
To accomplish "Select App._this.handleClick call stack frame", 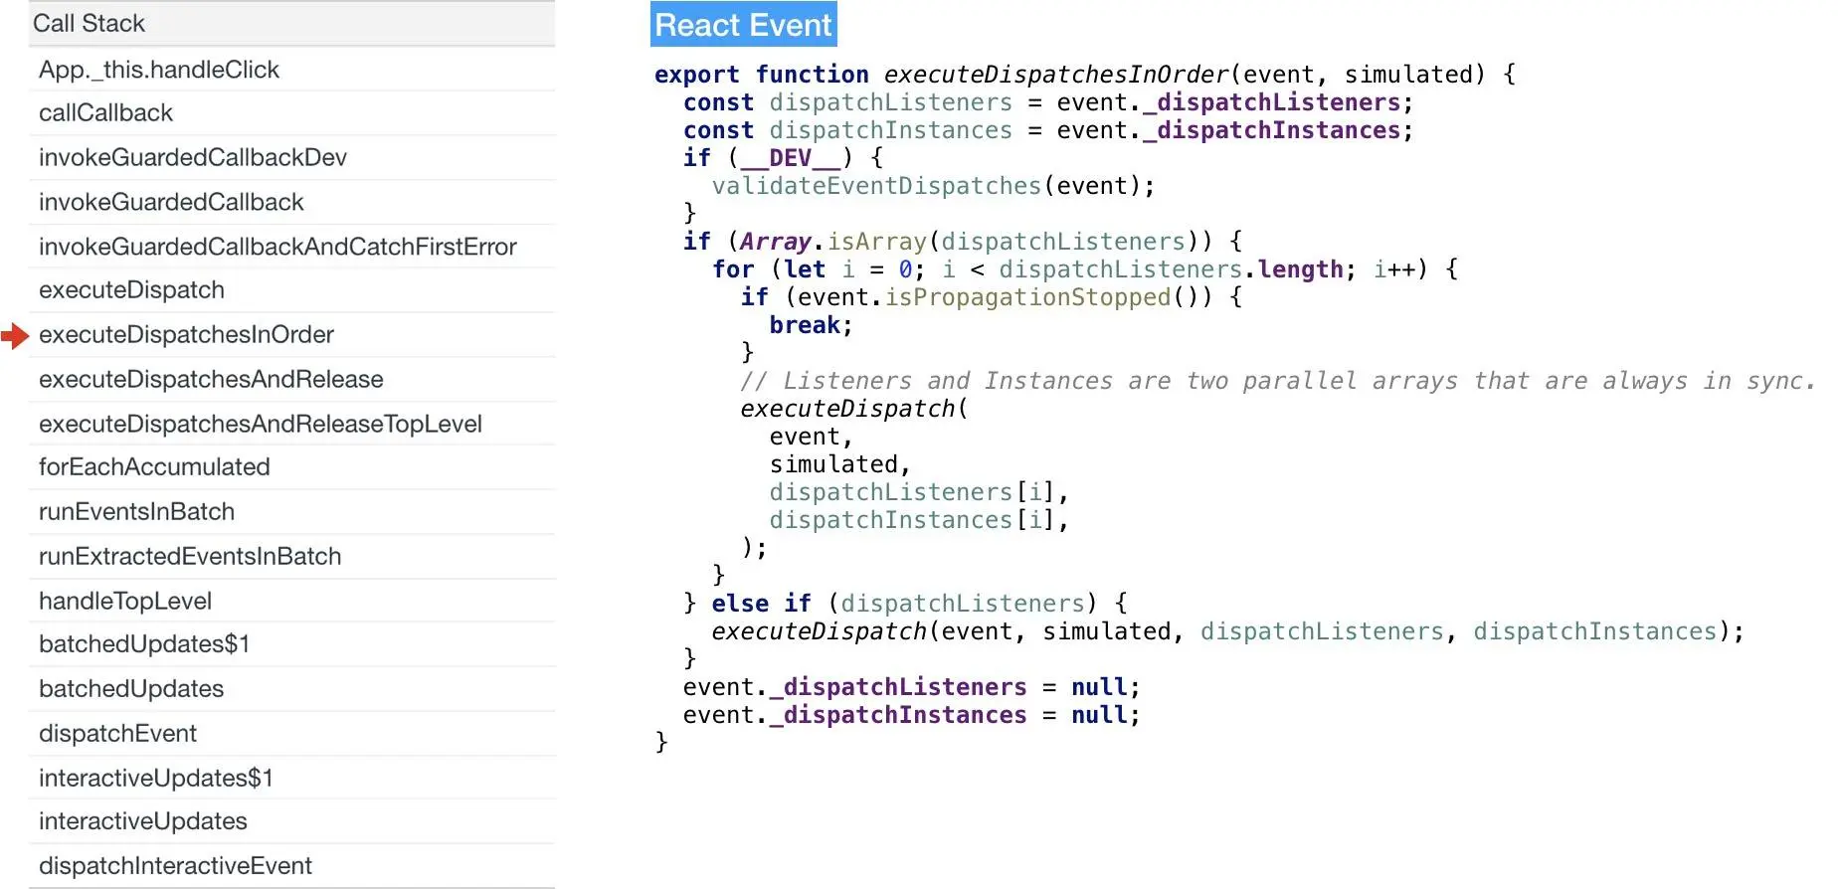I will pyautogui.click(x=291, y=70).
